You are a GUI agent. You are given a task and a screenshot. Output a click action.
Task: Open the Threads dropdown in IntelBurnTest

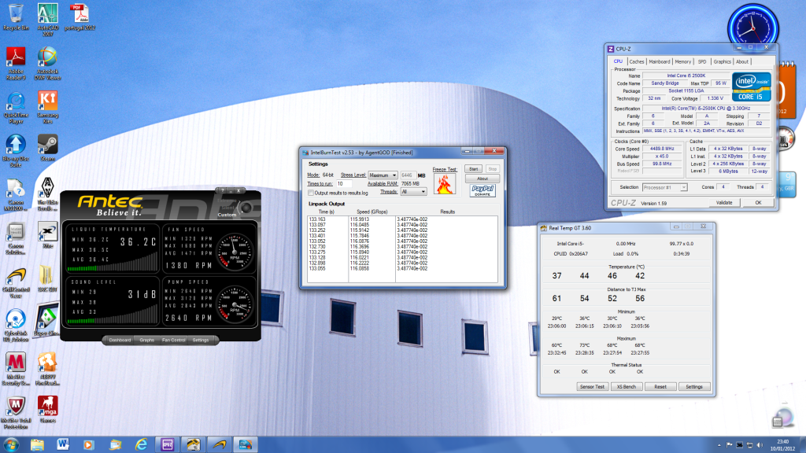tap(413, 192)
